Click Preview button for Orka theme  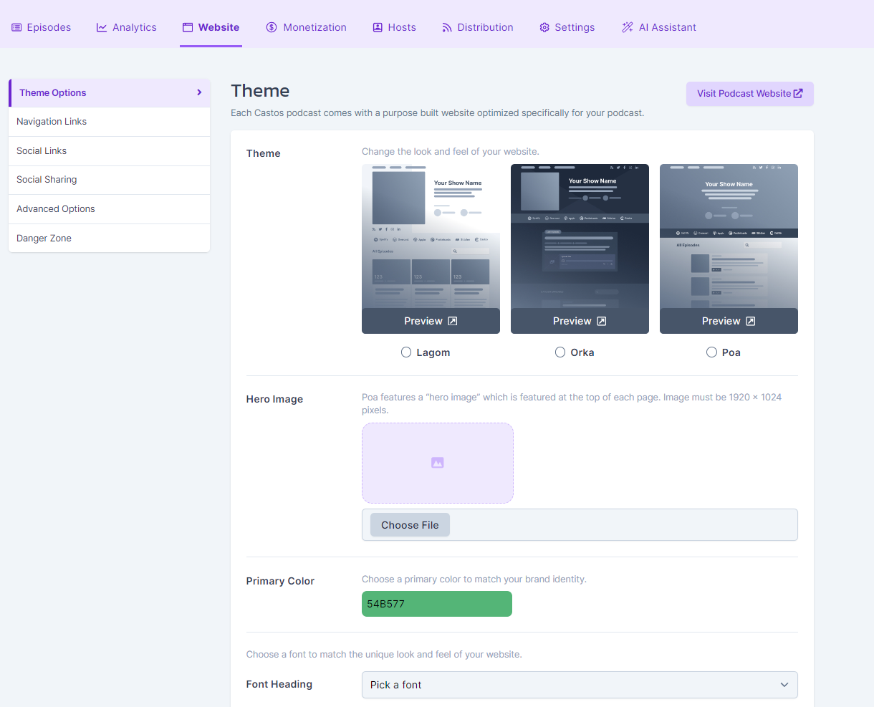580,321
